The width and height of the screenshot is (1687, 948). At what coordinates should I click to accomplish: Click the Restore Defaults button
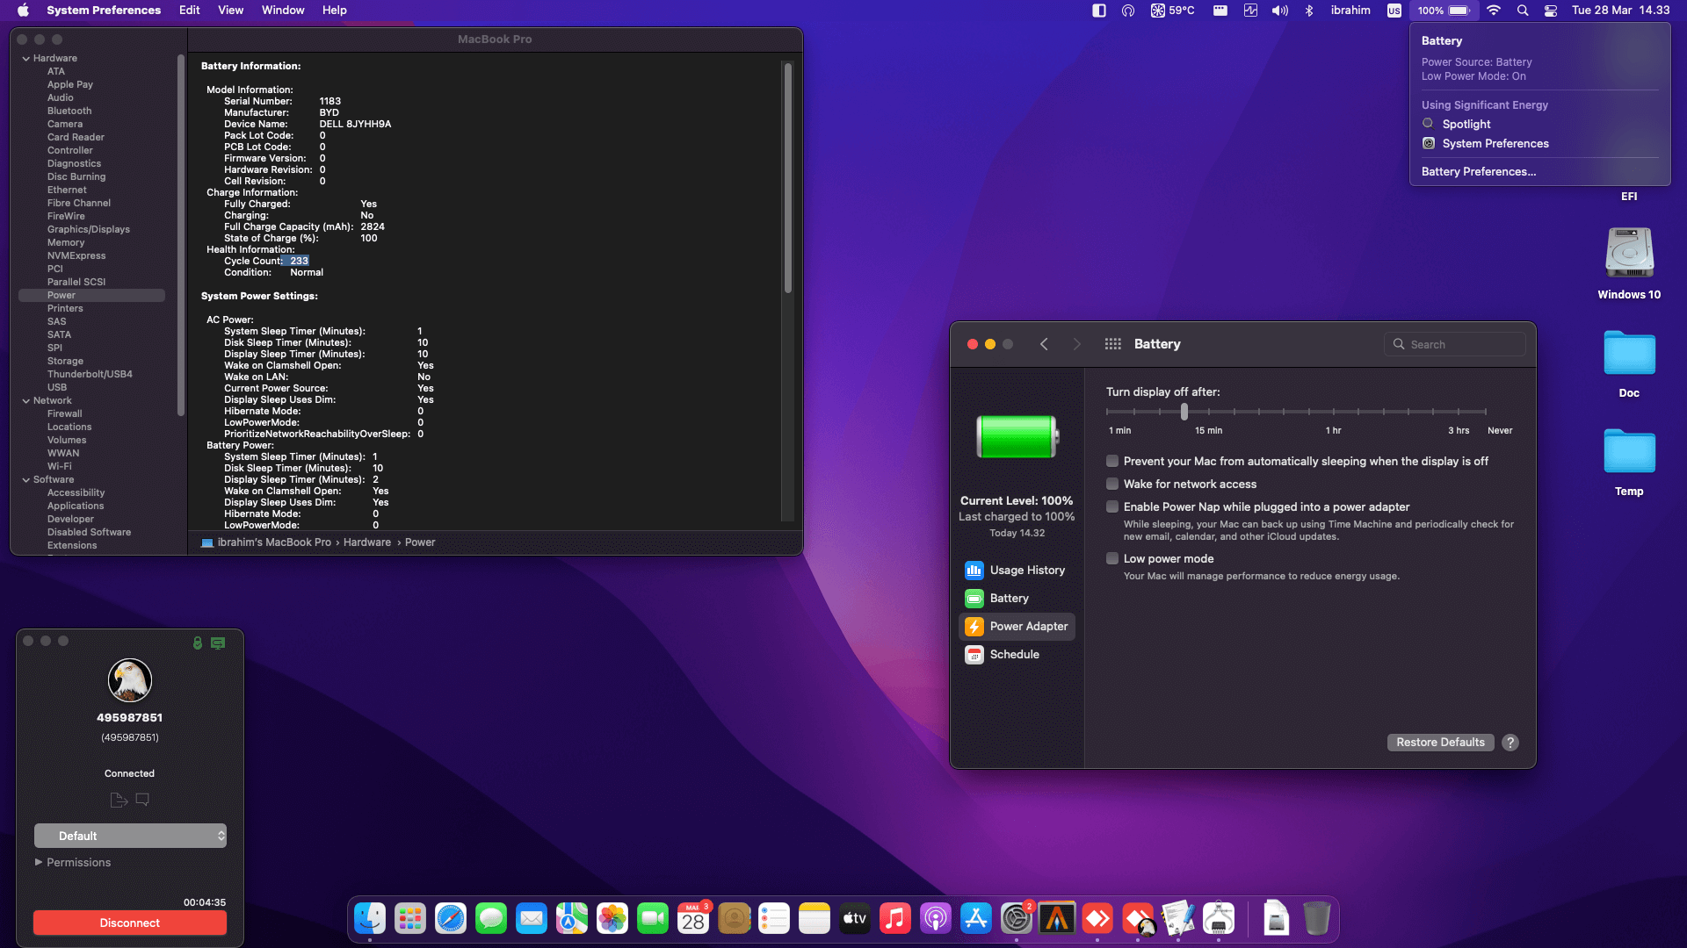[x=1440, y=742]
